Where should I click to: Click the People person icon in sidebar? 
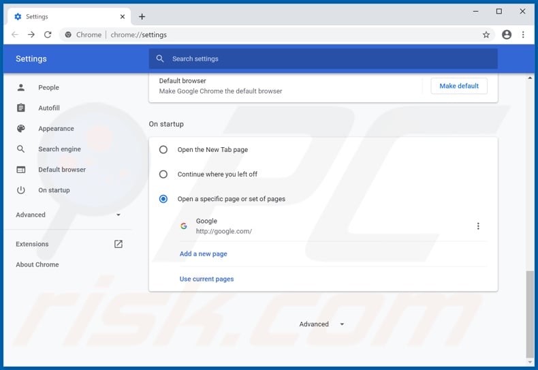(x=21, y=87)
